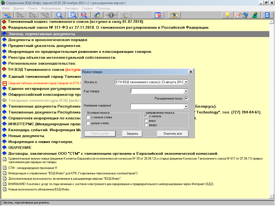Viewport: 275px width, 206px height.
Task: Expand Законы, нормативные документы node
Action: 5,34
